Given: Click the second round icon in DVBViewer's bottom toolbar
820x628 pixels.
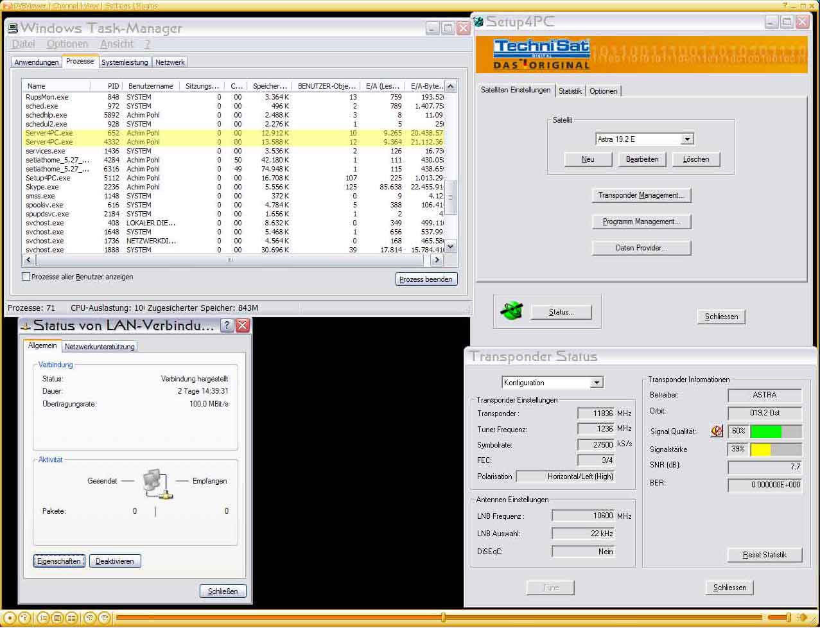Looking at the screenshot, I should 24,618.
